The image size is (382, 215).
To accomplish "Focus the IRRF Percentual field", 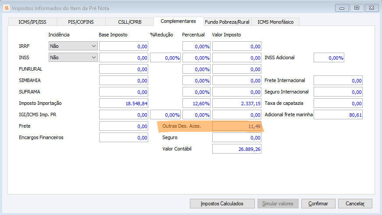I will pyautogui.click(x=196, y=47).
